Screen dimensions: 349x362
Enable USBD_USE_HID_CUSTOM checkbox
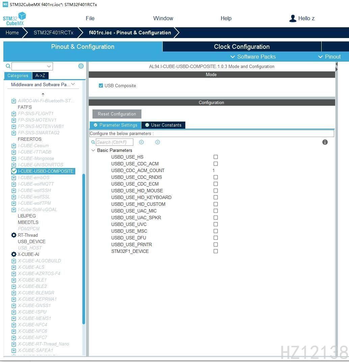coord(216,204)
